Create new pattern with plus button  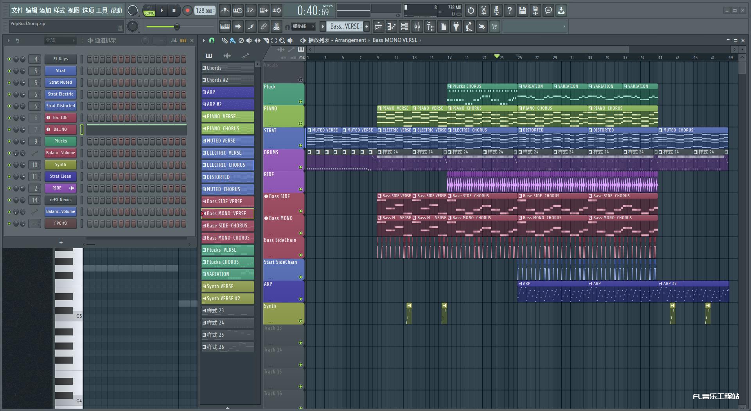click(367, 26)
